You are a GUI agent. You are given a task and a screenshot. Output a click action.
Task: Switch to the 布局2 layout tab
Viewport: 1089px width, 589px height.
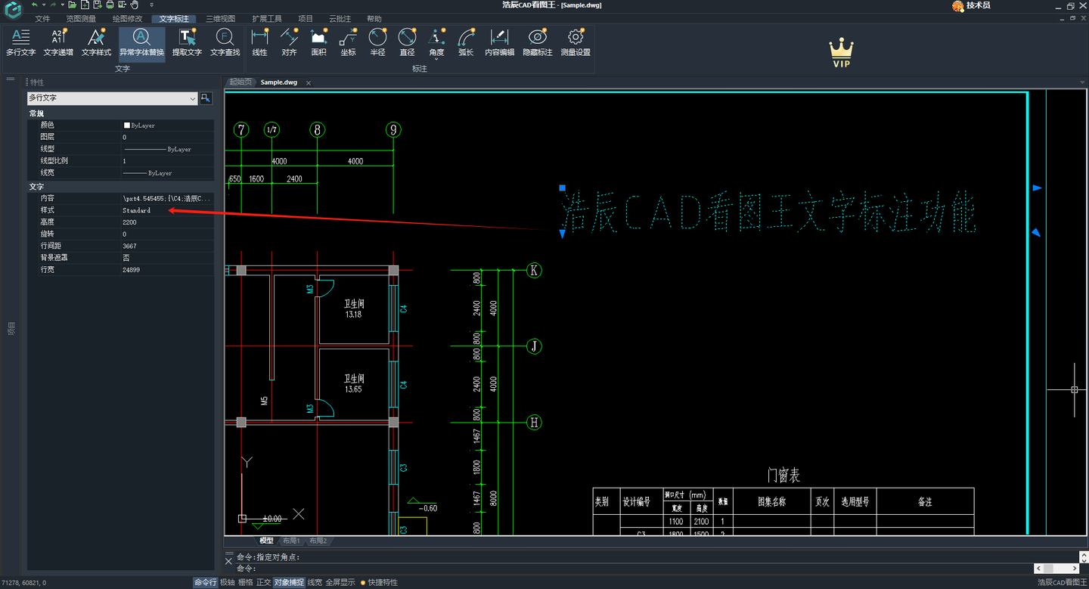pos(318,541)
